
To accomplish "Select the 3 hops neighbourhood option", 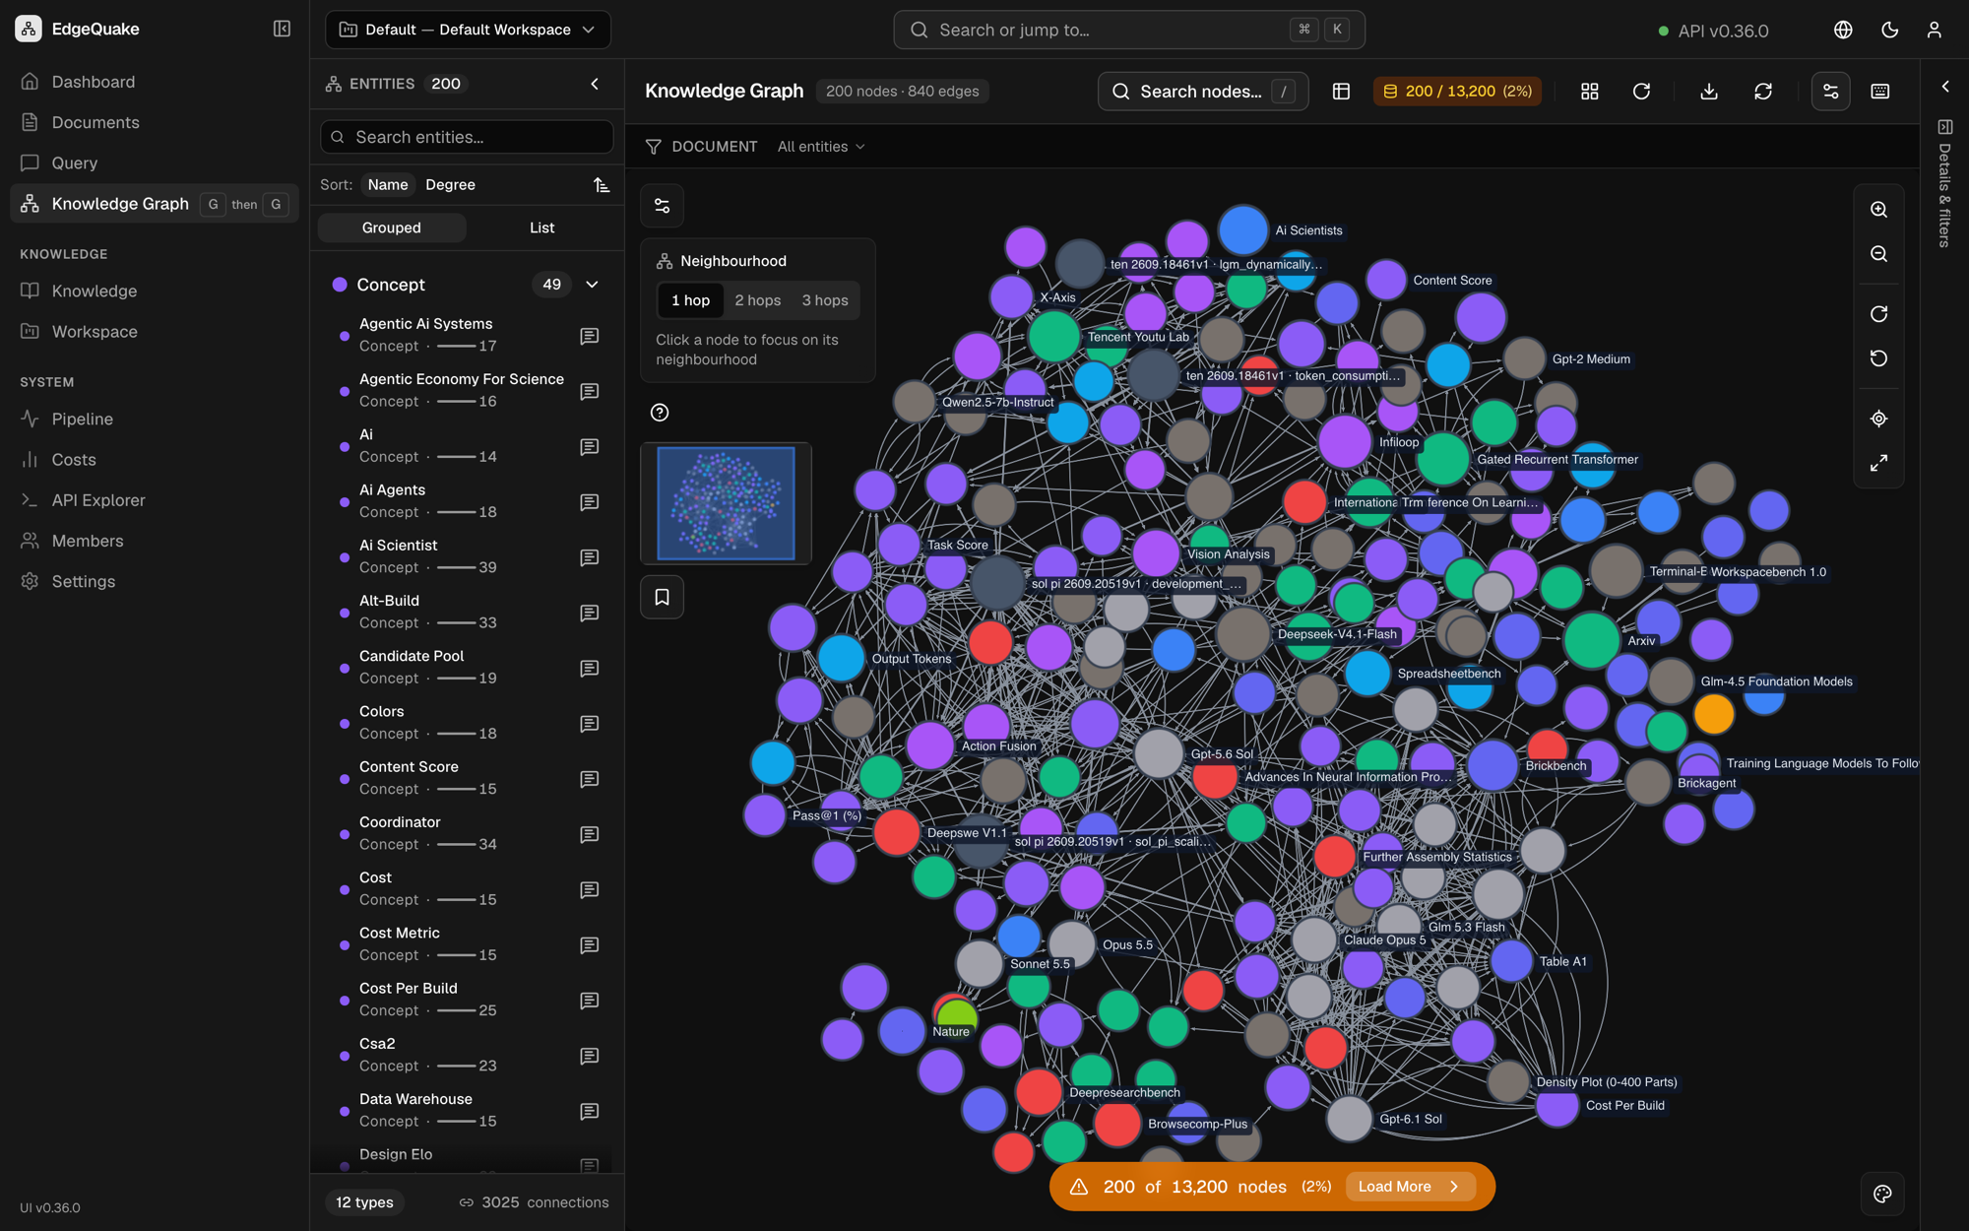I will 824,300.
